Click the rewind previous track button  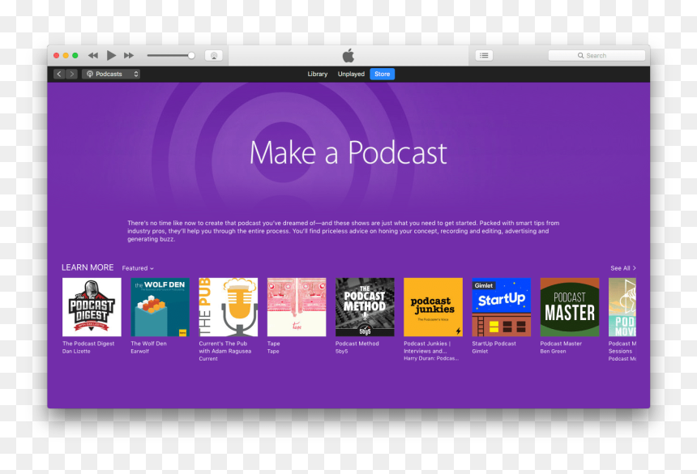click(x=93, y=56)
